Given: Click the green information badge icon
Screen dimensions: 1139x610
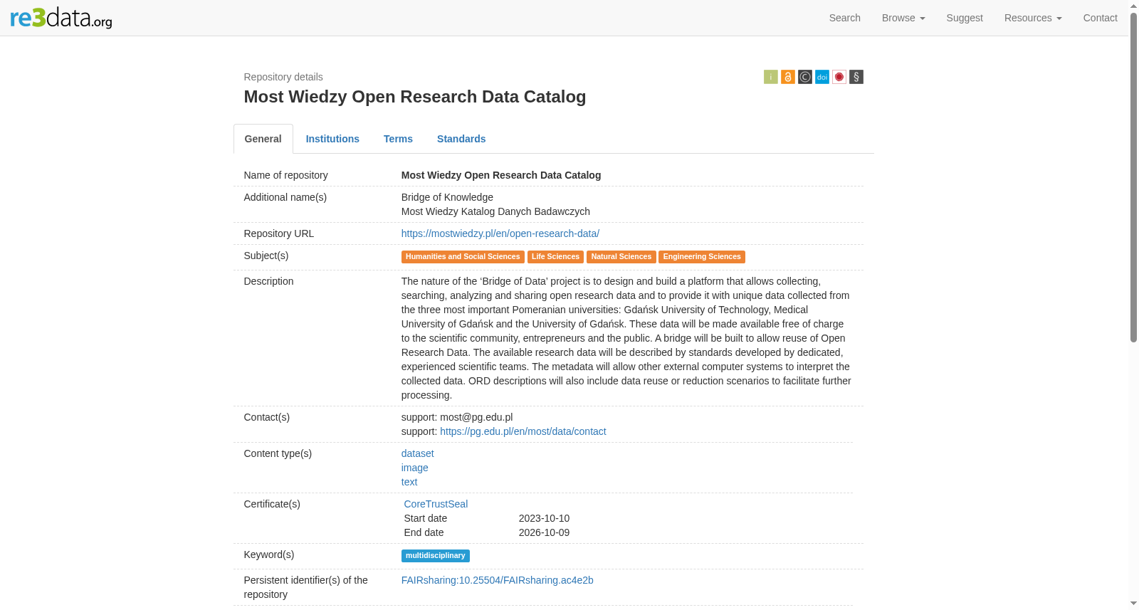Looking at the screenshot, I should (x=771, y=77).
